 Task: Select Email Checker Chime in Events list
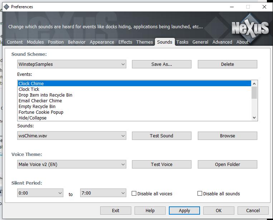[40, 101]
